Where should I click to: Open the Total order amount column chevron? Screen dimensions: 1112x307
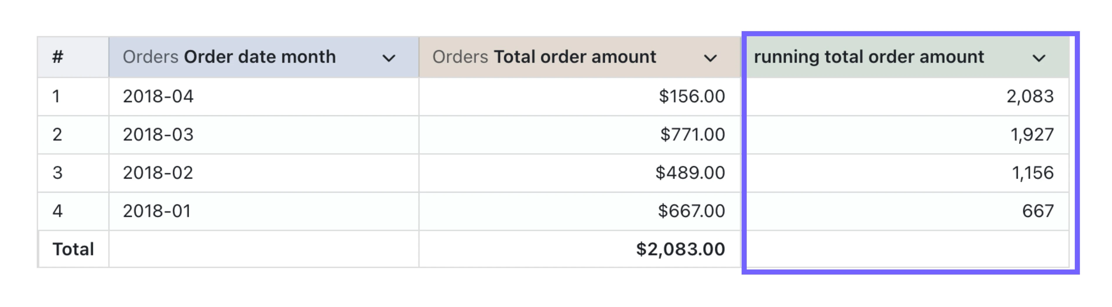point(710,58)
